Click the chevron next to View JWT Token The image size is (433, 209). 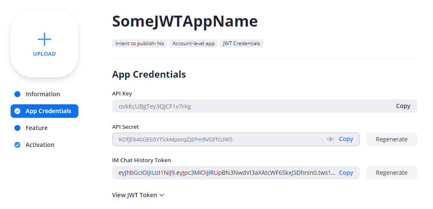click(x=162, y=195)
